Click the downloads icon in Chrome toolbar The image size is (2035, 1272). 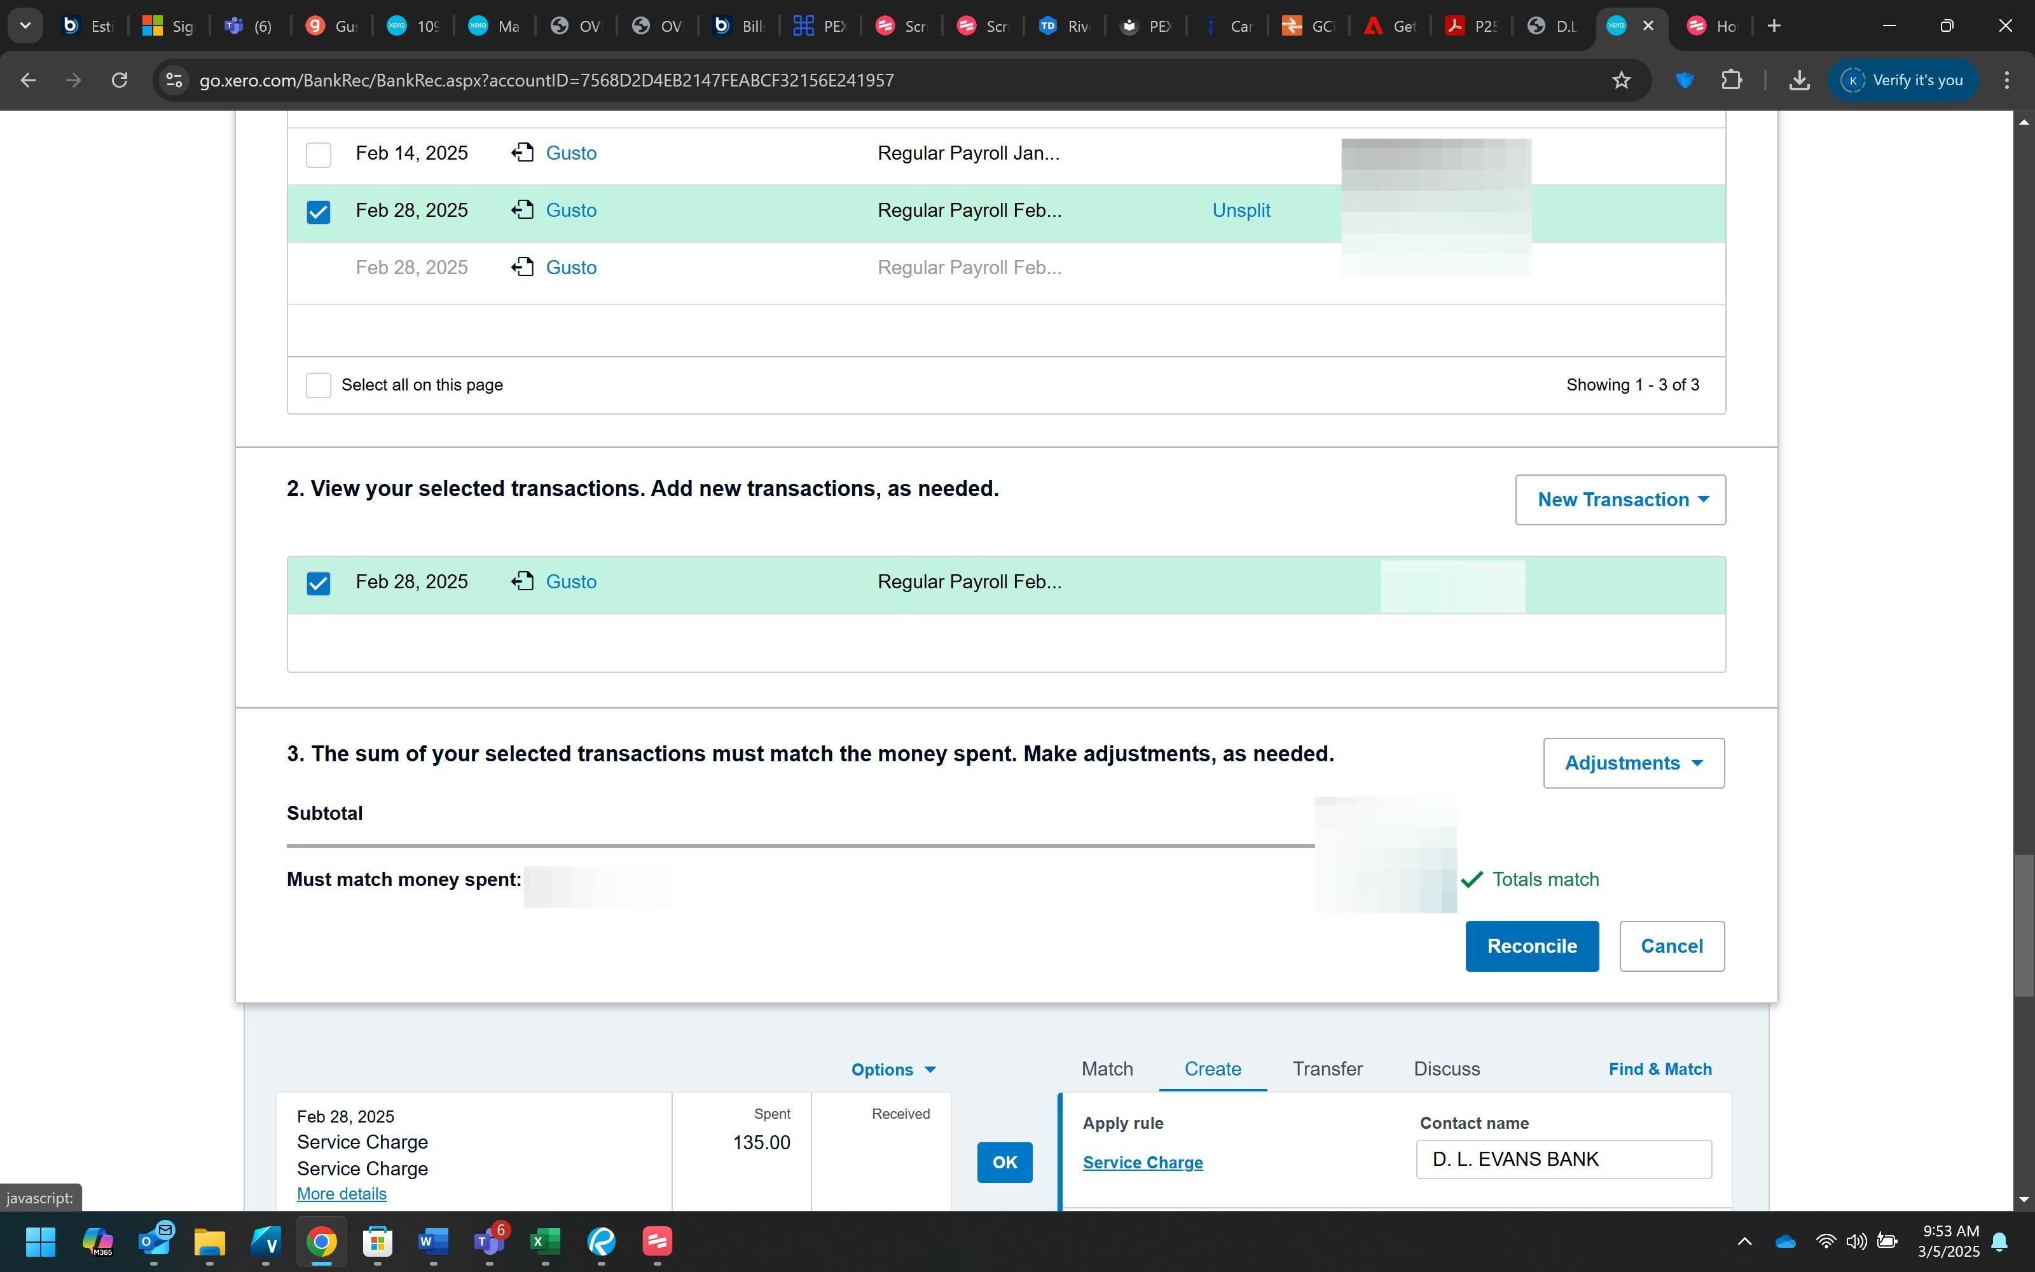point(1798,80)
